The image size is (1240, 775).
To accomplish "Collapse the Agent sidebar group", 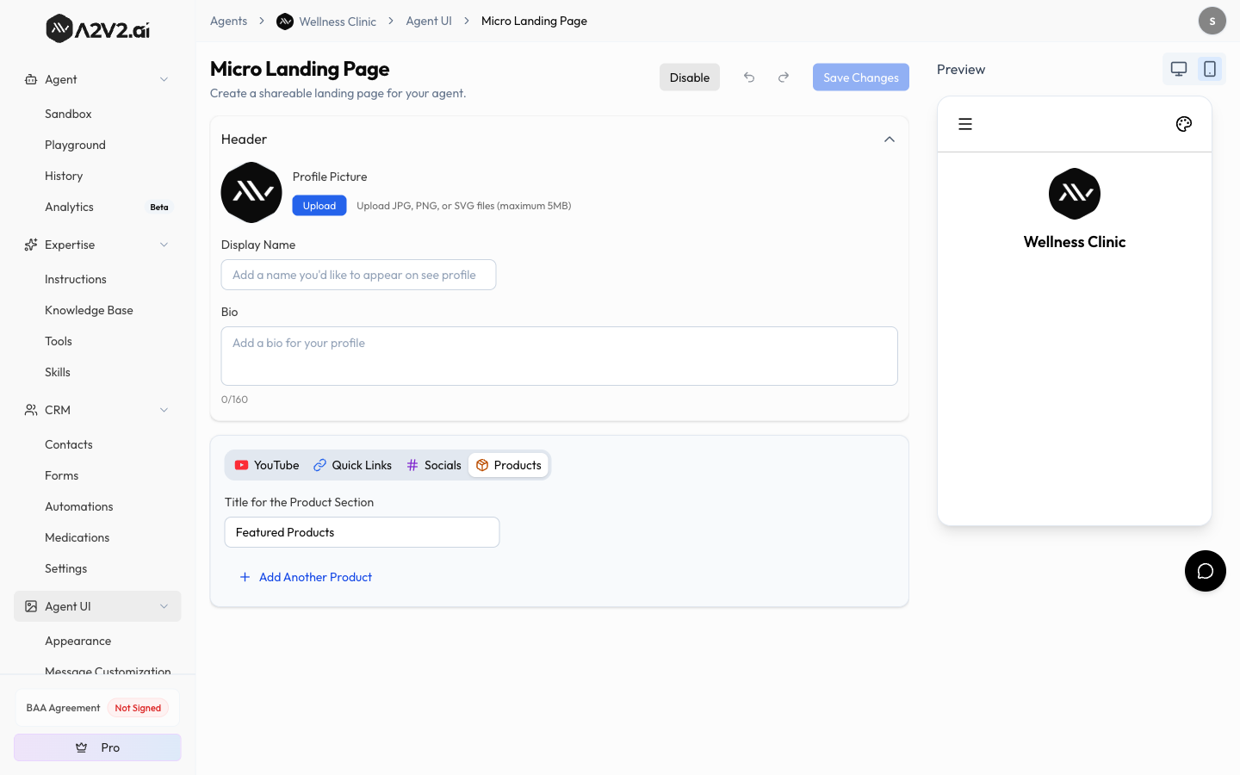I will (164, 79).
